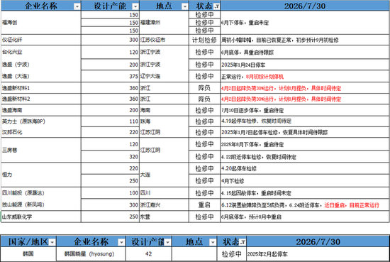Click the lower table 状态 filter icon
Viewport: 390px width, 262px height.
point(243,242)
